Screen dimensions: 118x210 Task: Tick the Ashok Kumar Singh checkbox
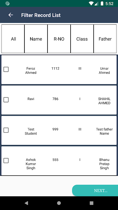click(x=6, y=161)
